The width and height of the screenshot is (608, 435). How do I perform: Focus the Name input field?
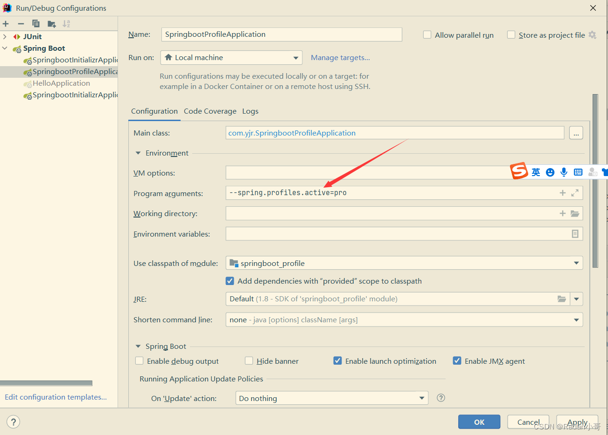click(282, 34)
